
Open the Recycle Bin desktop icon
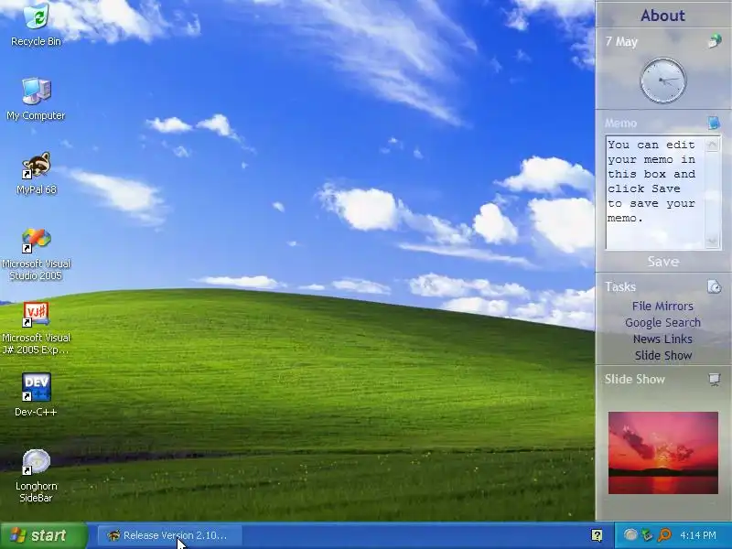tap(36, 25)
